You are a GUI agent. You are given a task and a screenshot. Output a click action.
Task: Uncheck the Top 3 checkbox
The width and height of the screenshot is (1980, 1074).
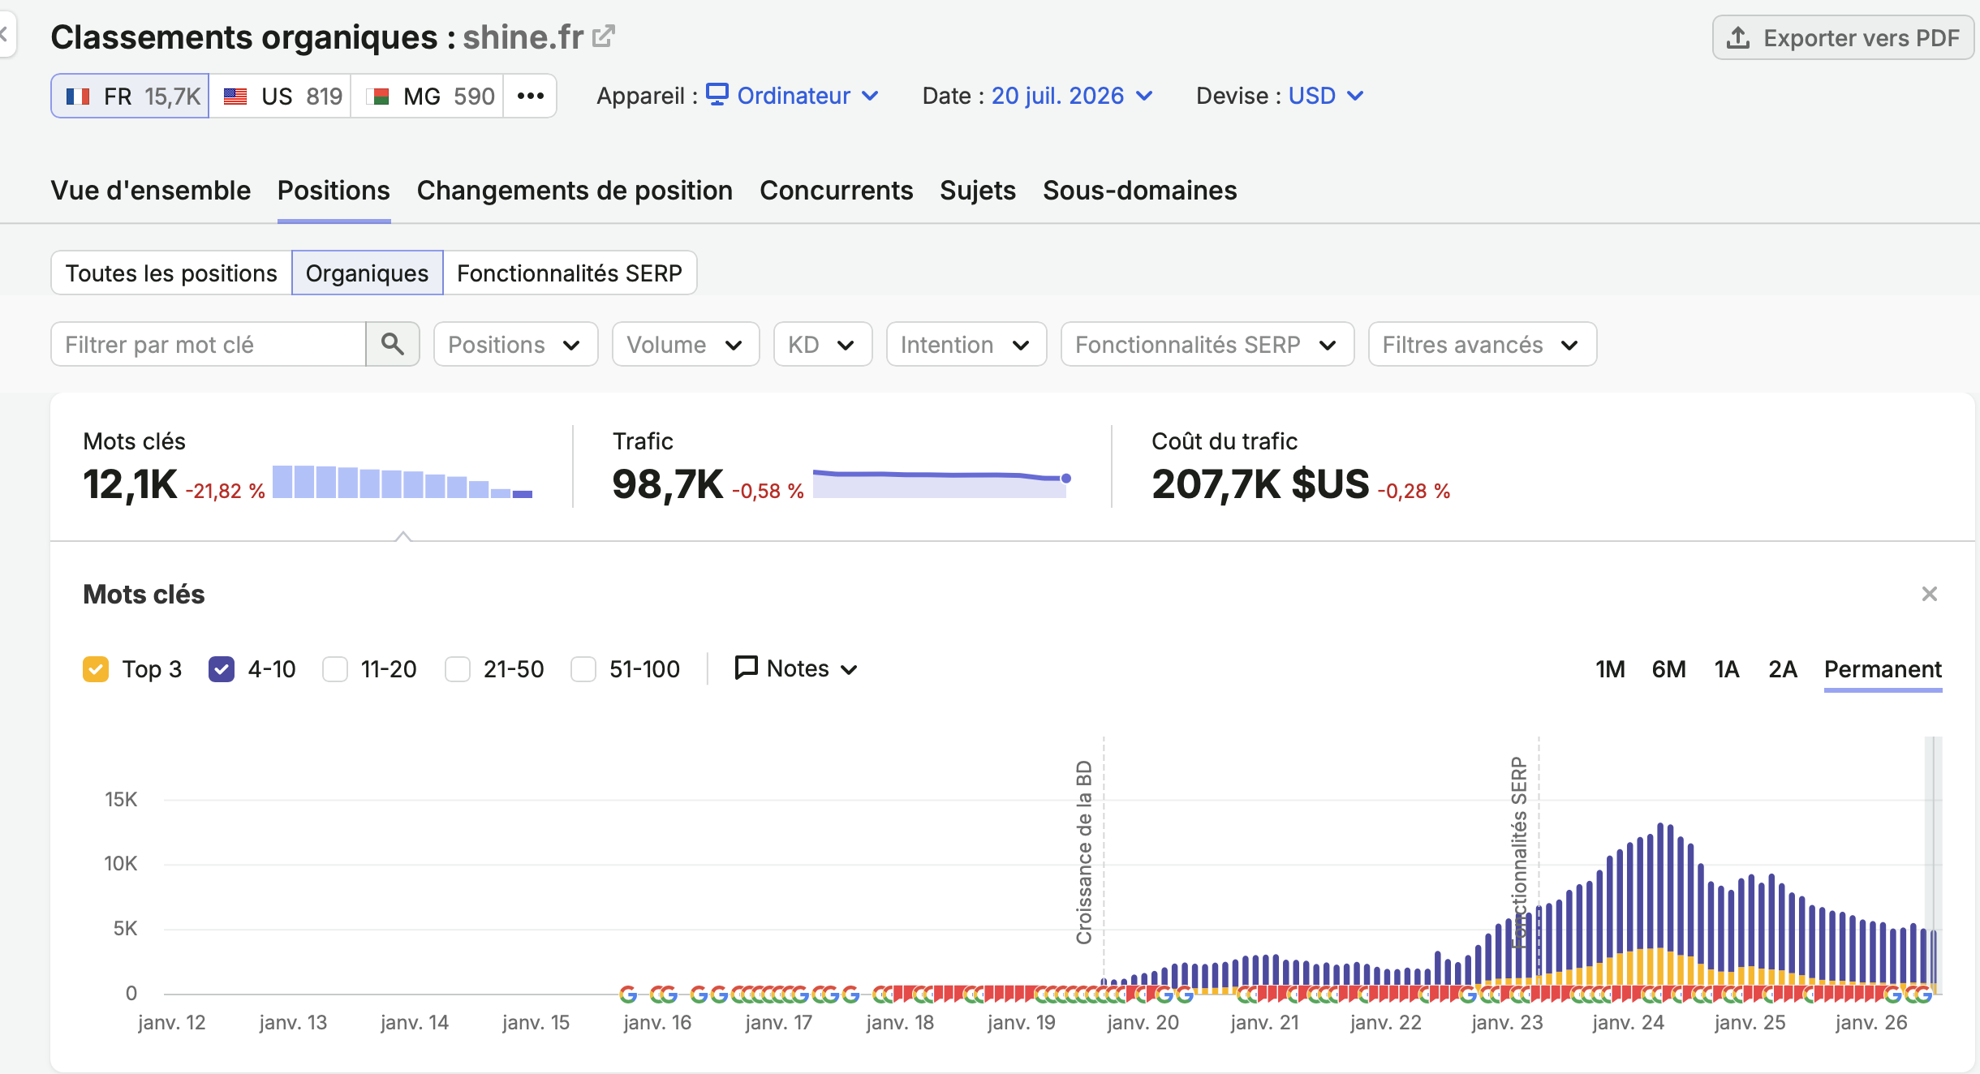[x=96, y=669]
